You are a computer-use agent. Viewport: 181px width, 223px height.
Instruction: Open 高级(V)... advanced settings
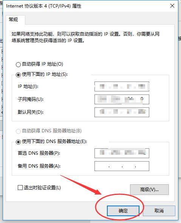[149, 190]
